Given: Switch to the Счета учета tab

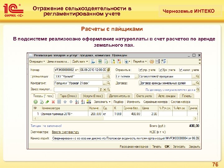Looking at the screenshot, I should [144, 96].
